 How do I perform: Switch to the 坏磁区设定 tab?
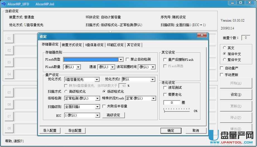(115, 45)
